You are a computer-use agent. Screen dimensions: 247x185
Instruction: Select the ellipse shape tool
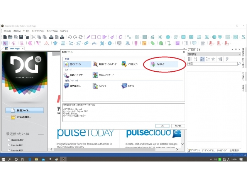point(99,37)
